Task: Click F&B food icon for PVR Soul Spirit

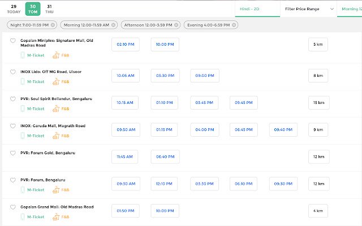Action: (x=56, y=108)
